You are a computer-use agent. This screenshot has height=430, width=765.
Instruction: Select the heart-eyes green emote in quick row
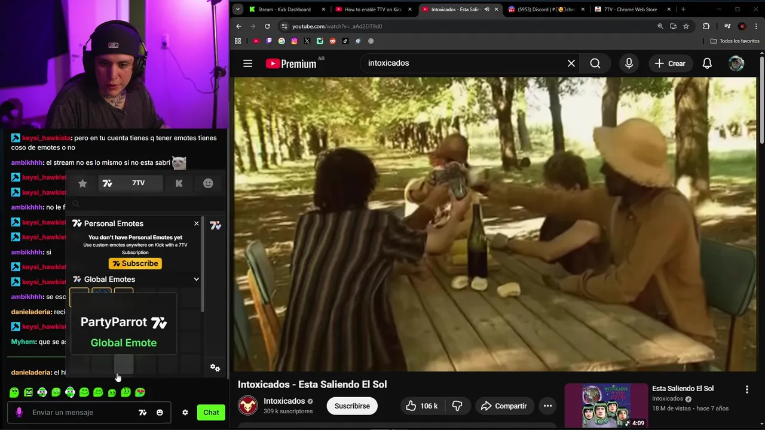pyautogui.click(x=140, y=392)
